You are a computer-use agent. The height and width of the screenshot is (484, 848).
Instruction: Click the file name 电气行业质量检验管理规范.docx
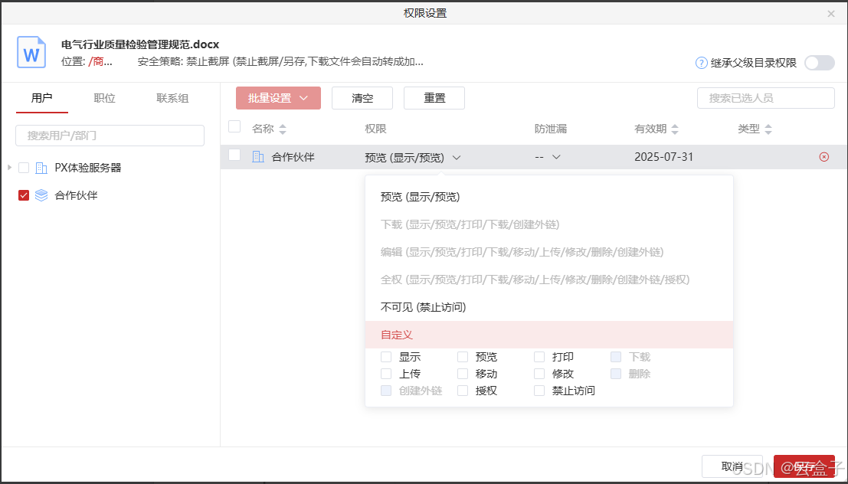tap(140, 44)
